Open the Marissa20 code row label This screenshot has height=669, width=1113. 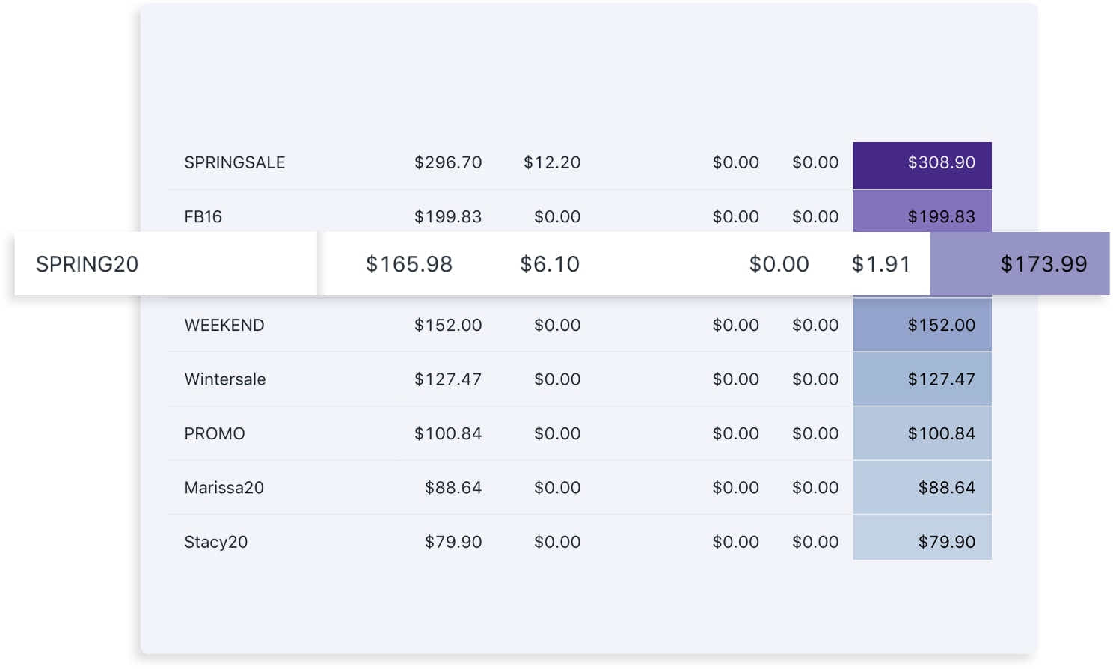tap(224, 488)
